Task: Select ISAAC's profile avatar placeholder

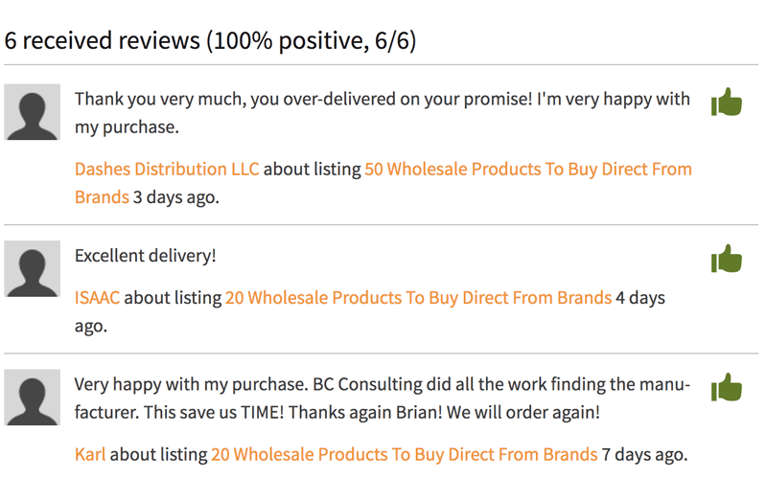Action: tap(33, 269)
